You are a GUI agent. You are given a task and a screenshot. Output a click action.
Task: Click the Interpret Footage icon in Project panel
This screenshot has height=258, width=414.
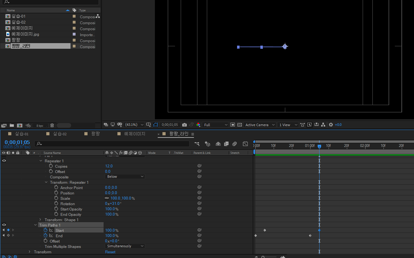(4, 125)
